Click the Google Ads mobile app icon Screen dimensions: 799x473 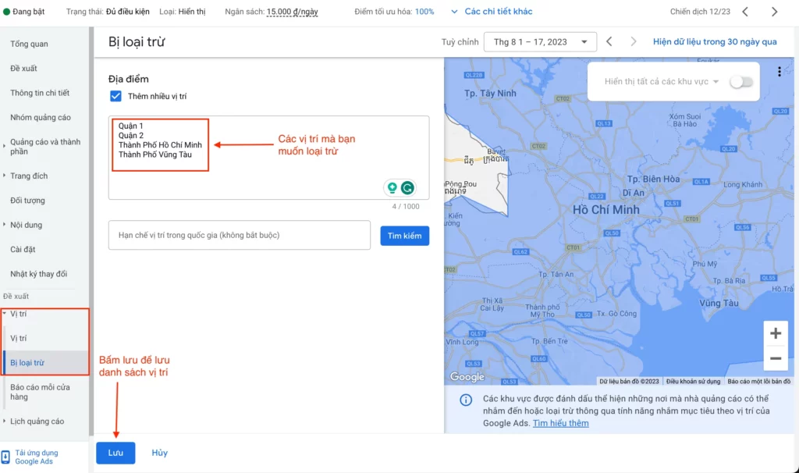click(x=6, y=457)
